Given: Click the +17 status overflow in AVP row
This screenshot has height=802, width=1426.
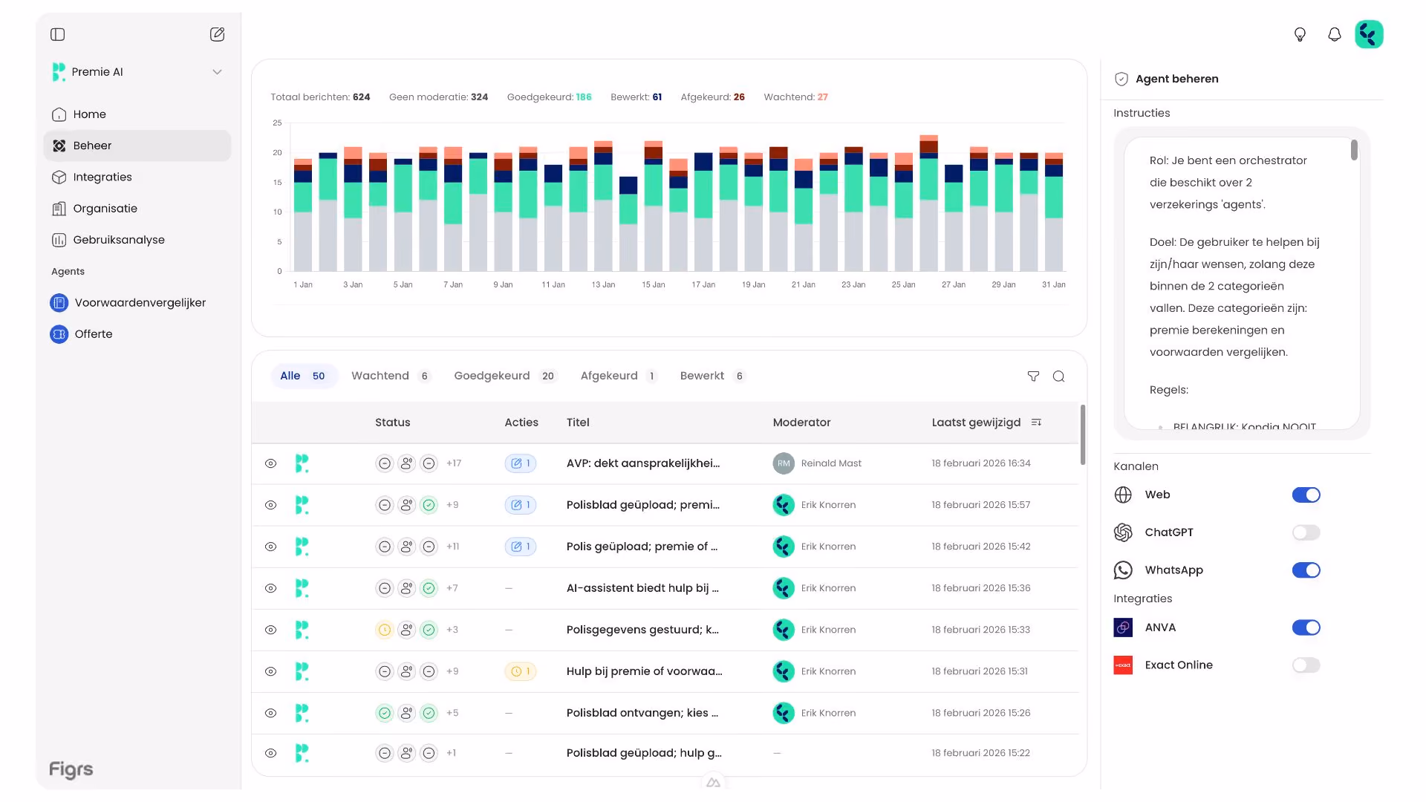Looking at the screenshot, I should (454, 463).
